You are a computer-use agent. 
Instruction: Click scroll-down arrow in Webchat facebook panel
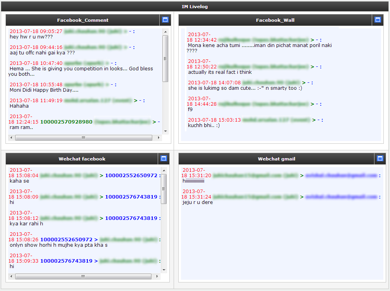tap(164, 270)
